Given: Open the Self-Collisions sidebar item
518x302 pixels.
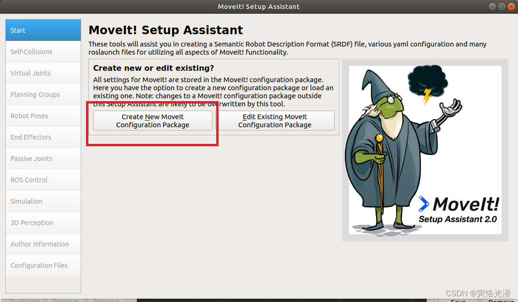Looking at the screenshot, I should tap(43, 51).
